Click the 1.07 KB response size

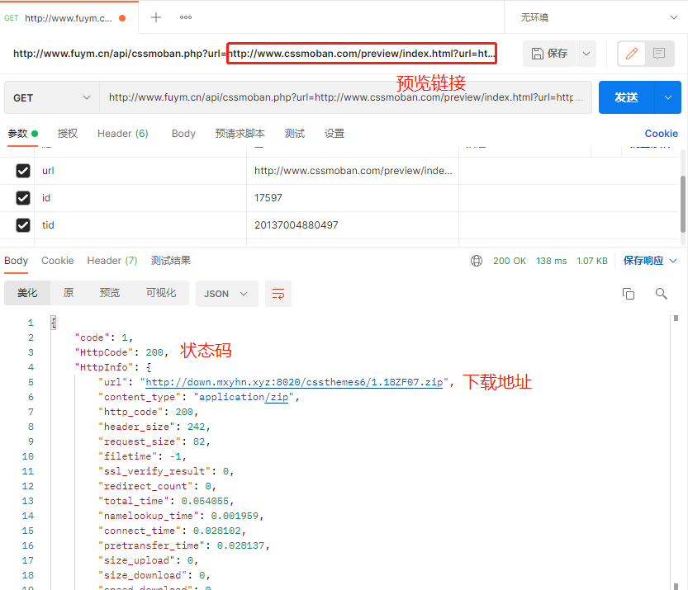(592, 261)
